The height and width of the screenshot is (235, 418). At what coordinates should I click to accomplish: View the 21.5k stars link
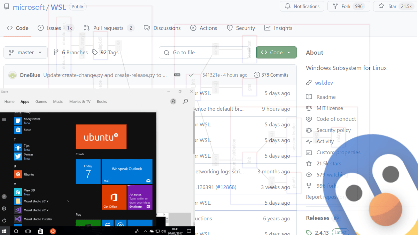(x=329, y=164)
